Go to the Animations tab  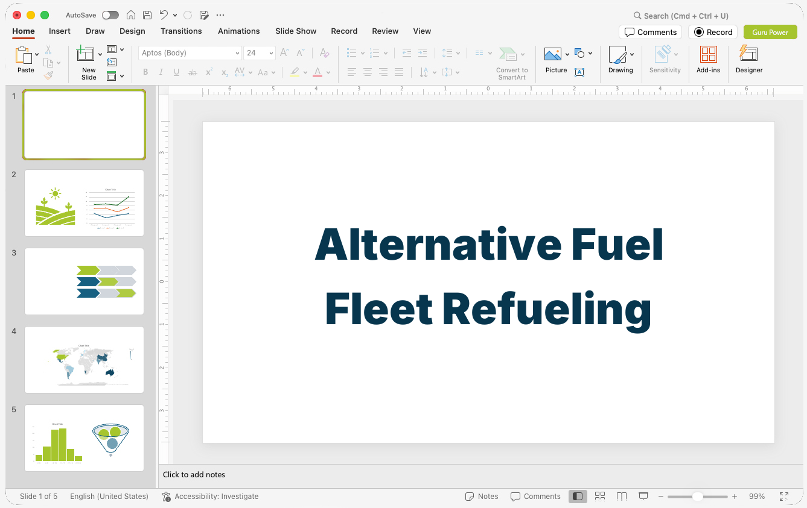tap(239, 31)
